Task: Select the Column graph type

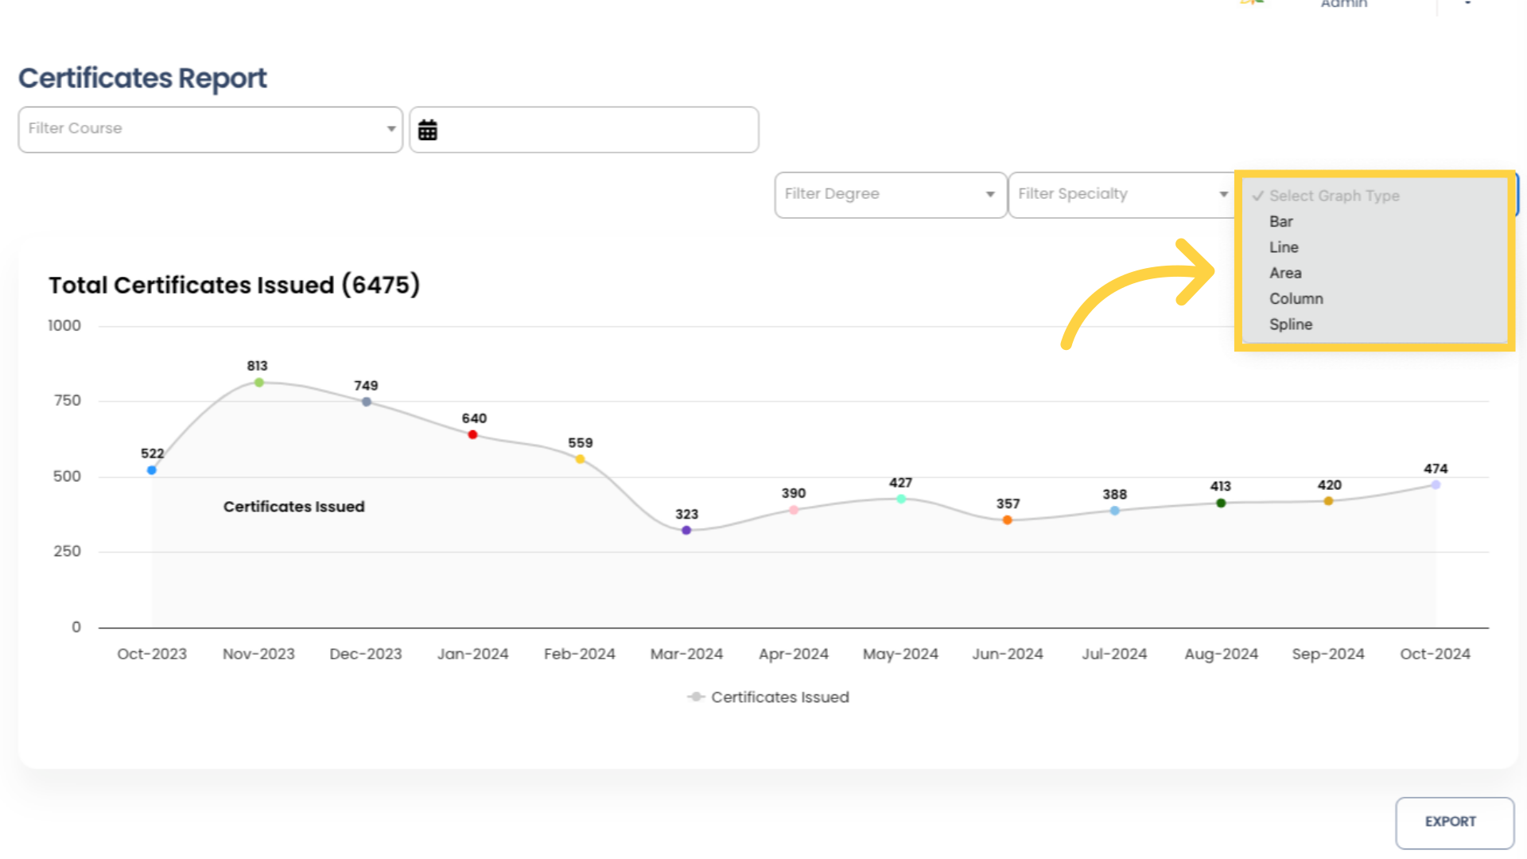Action: [x=1296, y=298]
